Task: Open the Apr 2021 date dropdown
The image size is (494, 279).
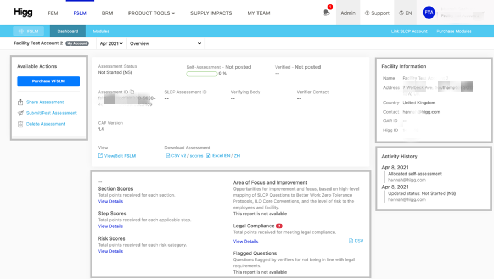Action: 111,43
